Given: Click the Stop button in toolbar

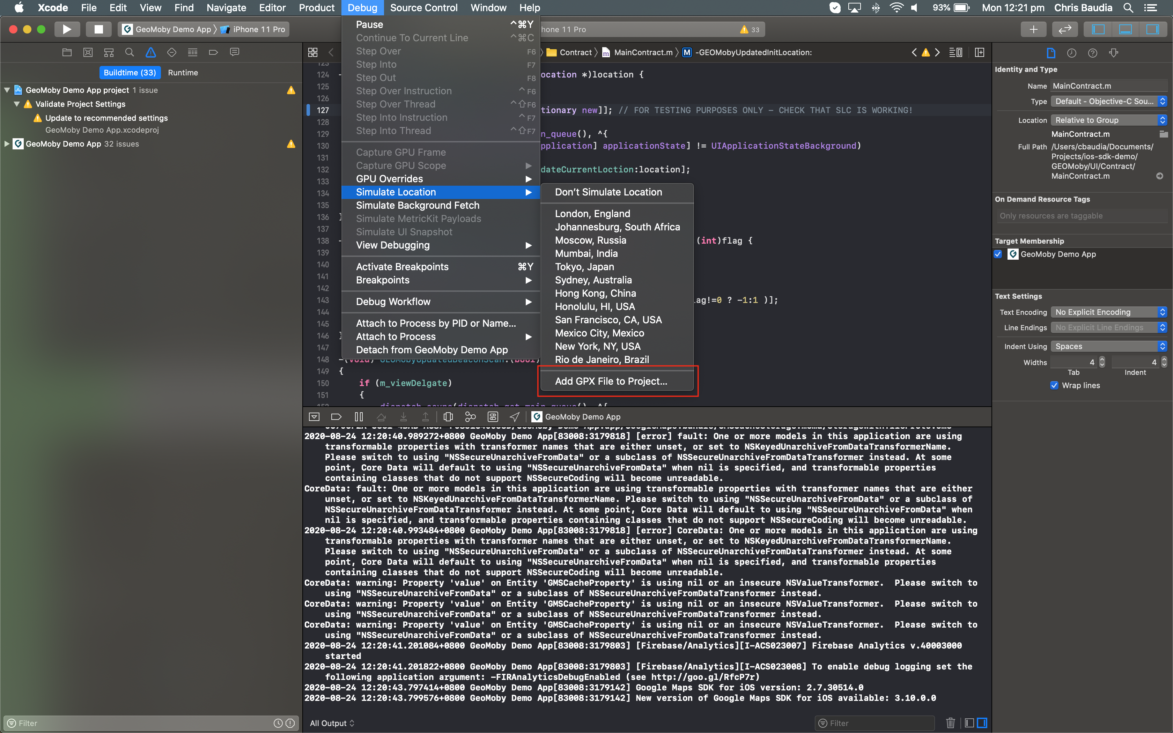Looking at the screenshot, I should (x=98, y=30).
